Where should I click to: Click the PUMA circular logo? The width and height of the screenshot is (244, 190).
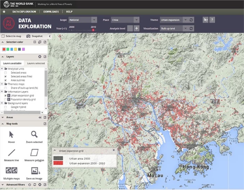coord(9,23)
